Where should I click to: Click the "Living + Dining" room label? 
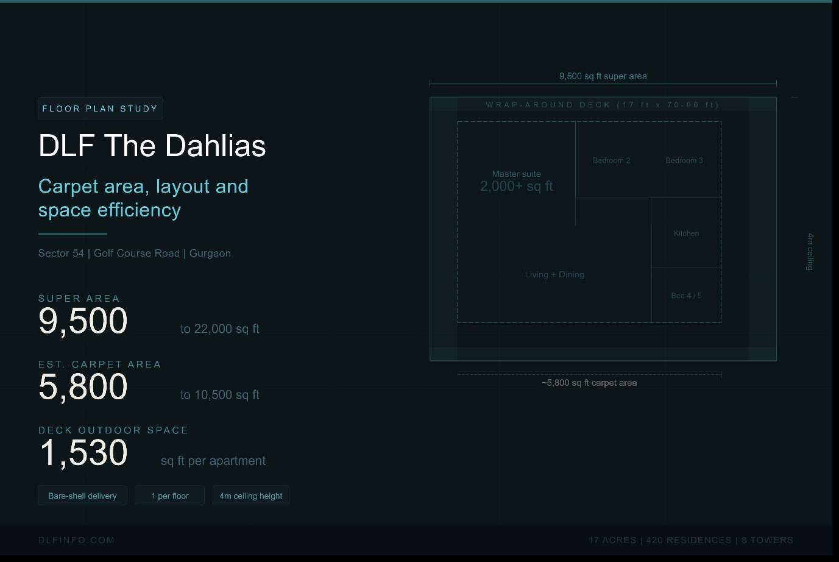pos(554,275)
